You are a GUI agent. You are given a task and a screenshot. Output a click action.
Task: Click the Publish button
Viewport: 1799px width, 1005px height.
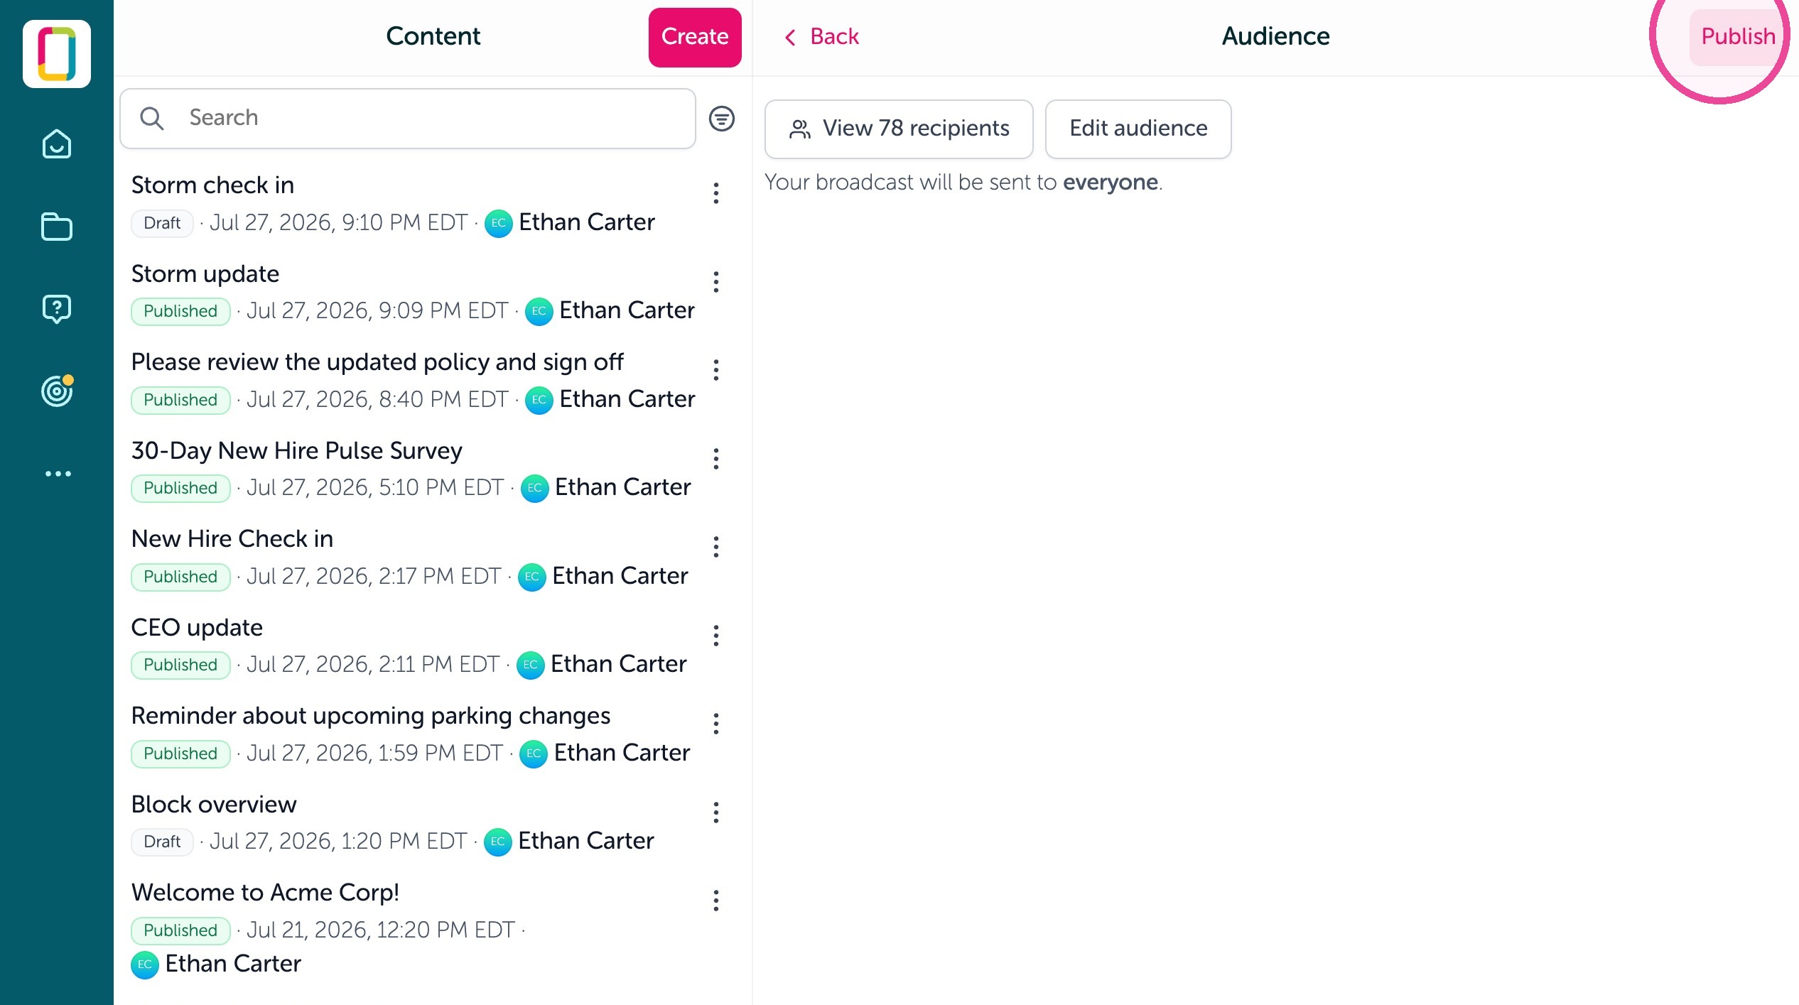click(x=1738, y=37)
